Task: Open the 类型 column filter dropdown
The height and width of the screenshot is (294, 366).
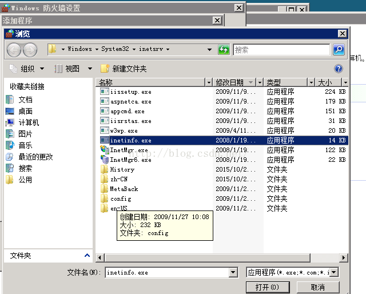Action: coord(311,82)
